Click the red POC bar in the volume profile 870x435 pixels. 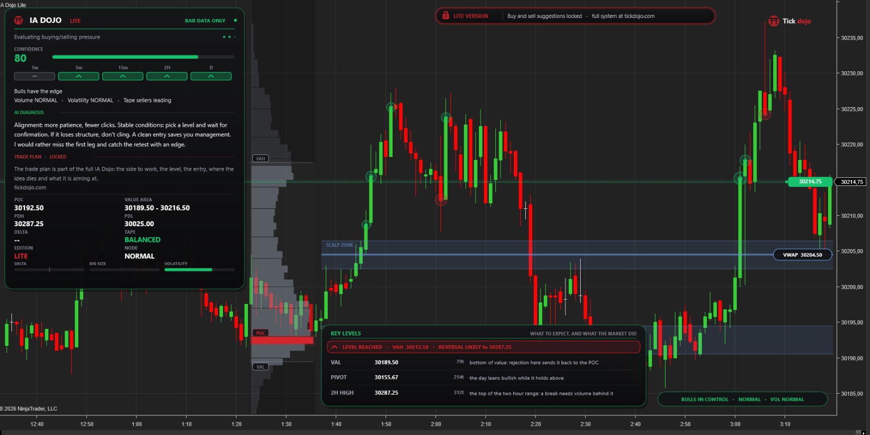pos(282,340)
